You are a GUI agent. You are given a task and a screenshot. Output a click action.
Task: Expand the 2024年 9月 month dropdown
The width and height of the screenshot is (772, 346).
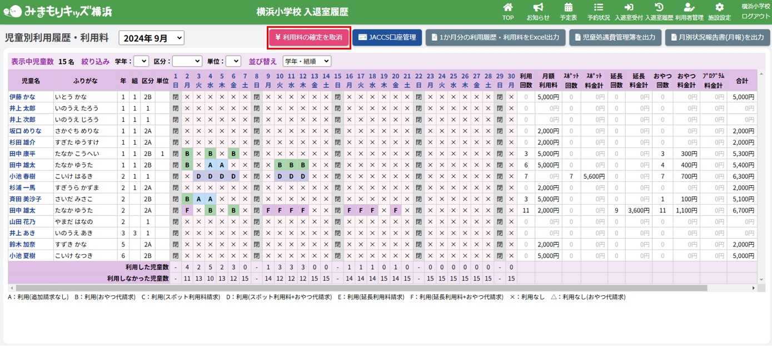(x=152, y=38)
